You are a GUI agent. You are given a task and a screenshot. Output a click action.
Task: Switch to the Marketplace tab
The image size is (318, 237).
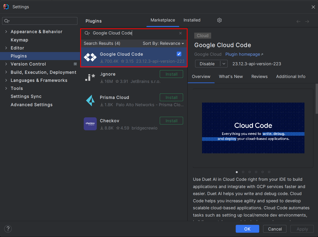click(163, 20)
